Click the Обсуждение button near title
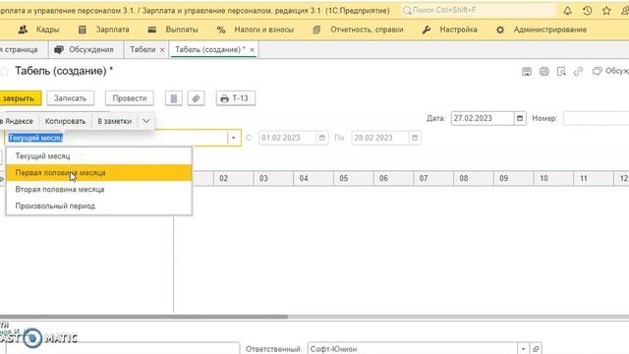This screenshot has height=354, width=629. tap(610, 71)
